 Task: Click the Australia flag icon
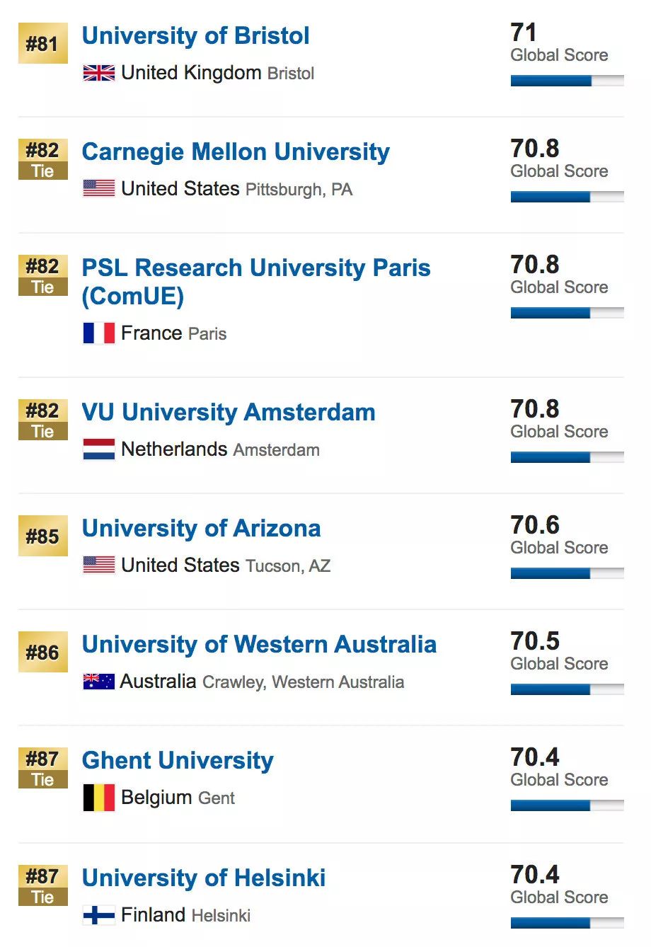coord(99,682)
